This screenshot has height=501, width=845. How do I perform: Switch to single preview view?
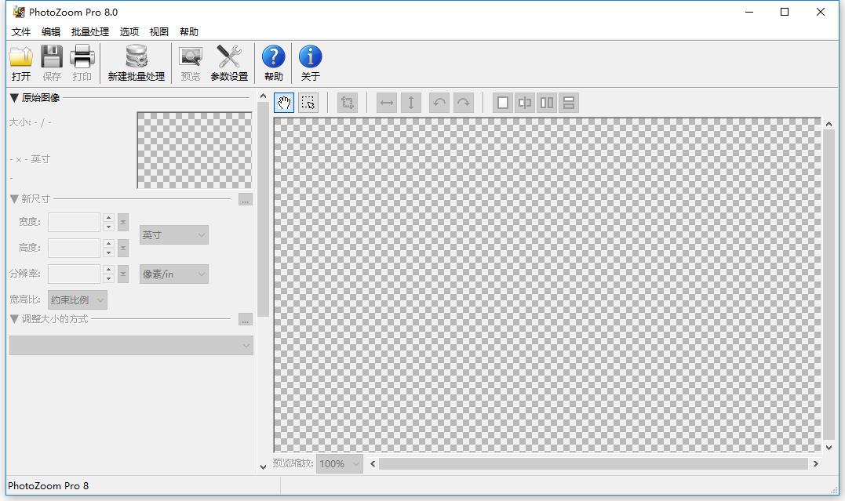point(503,103)
